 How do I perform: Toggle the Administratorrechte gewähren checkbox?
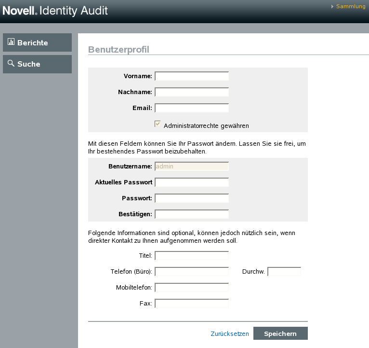(x=158, y=124)
